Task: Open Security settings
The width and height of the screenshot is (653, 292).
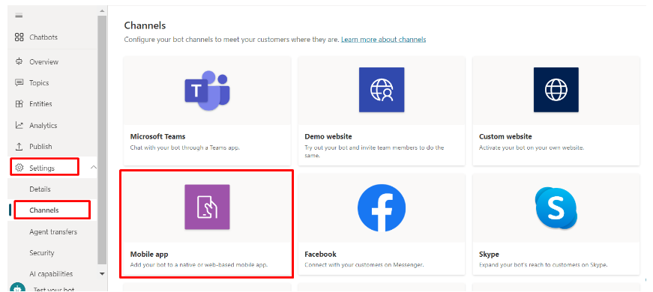Action: [x=42, y=253]
